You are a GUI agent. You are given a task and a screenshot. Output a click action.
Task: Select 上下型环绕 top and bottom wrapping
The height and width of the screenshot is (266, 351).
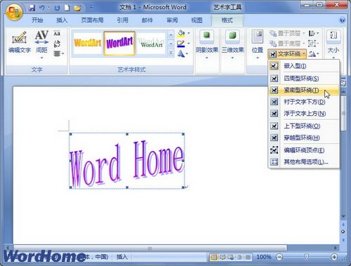304,126
